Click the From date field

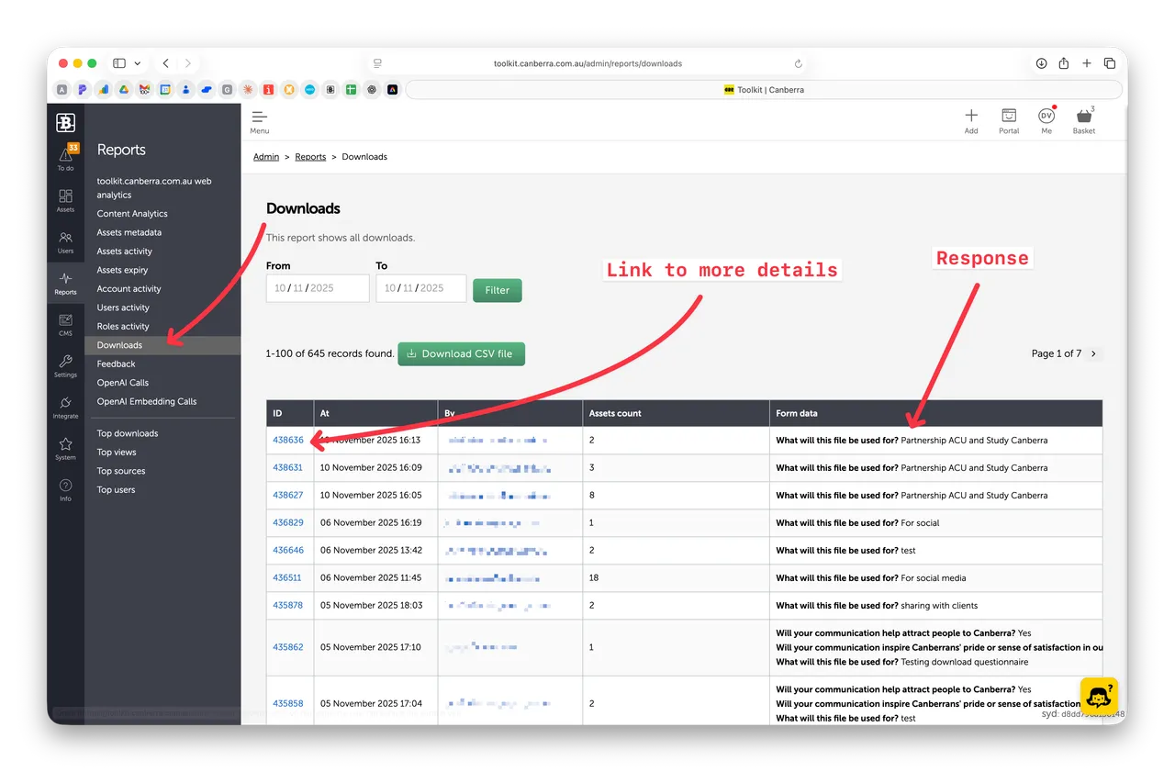pos(318,288)
